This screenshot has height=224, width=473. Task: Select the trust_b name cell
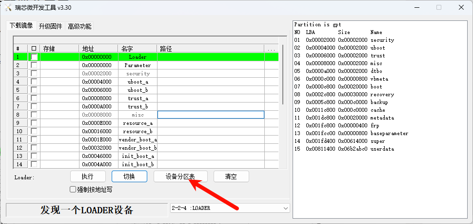[138, 106]
